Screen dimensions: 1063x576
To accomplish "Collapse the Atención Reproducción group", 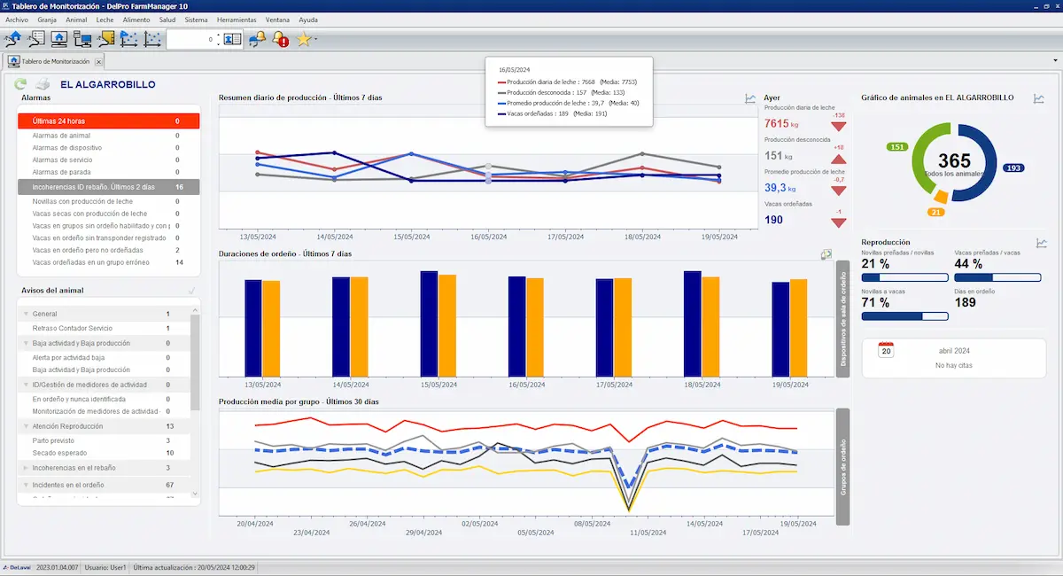I will pos(25,426).
